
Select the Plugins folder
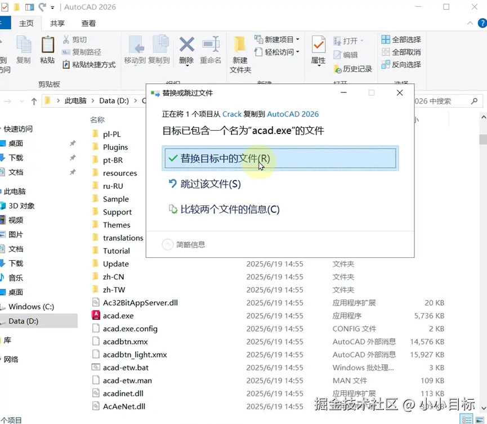115,147
